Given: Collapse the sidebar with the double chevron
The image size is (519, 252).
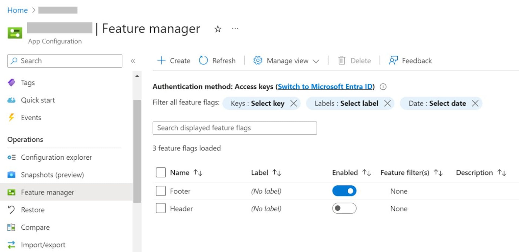Looking at the screenshot, I should coord(133,61).
